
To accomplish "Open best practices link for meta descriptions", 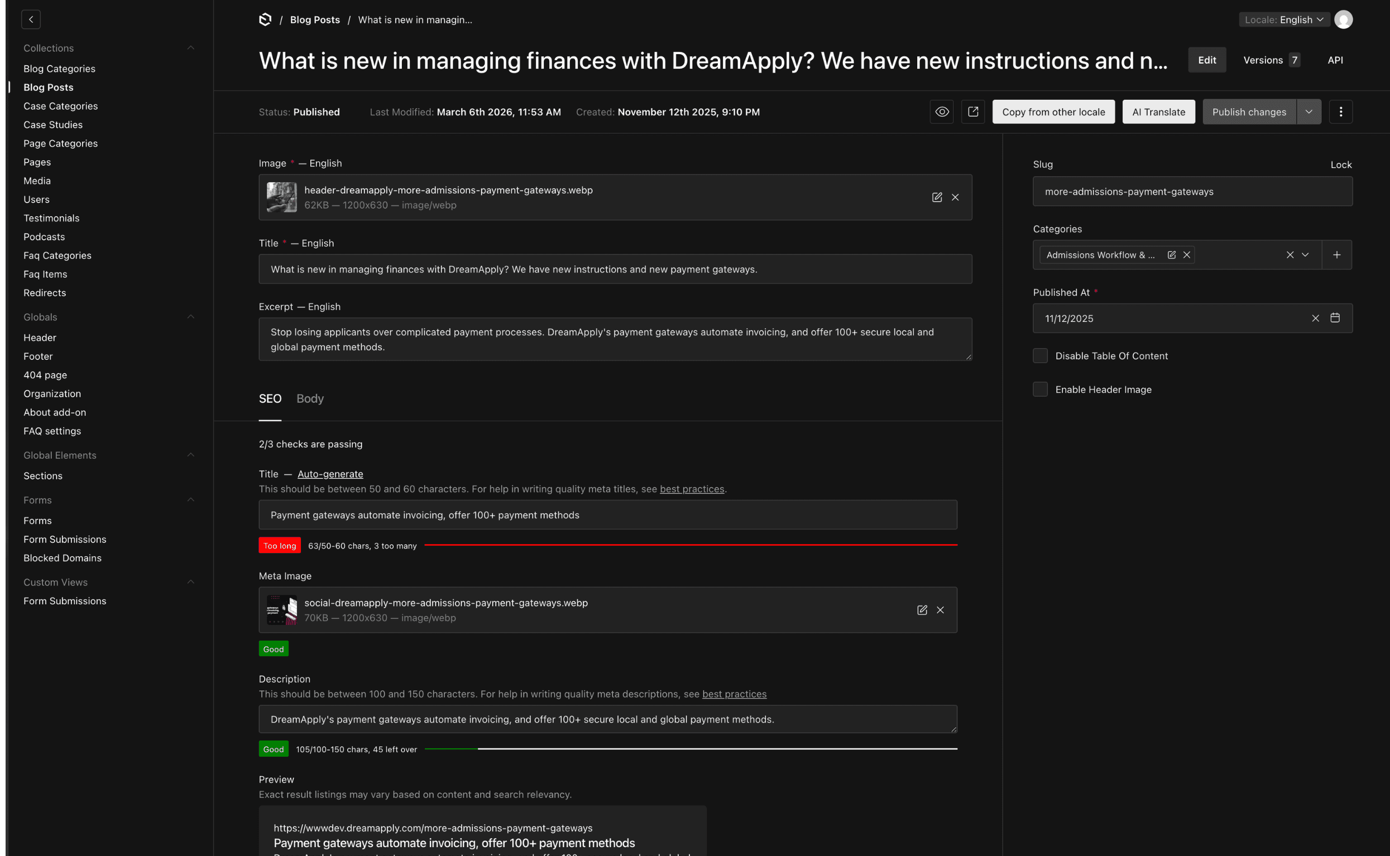I will point(734,694).
